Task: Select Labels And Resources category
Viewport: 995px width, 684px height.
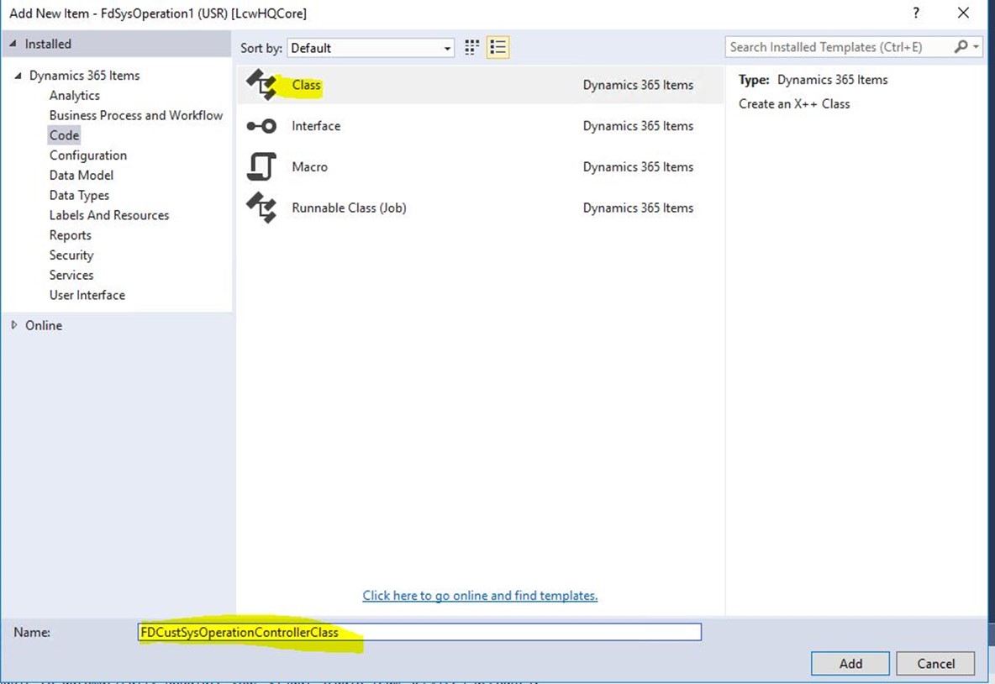Action: [109, 215]
